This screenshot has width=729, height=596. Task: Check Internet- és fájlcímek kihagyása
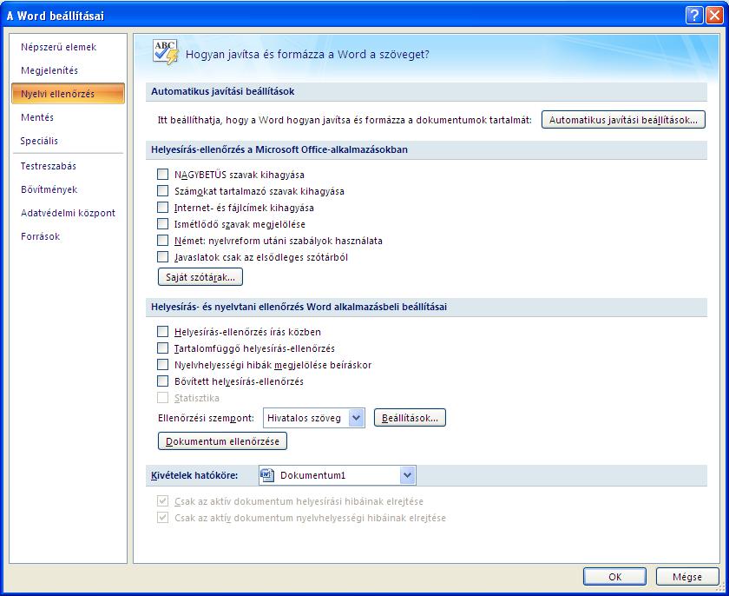click(x=163, y=208)
